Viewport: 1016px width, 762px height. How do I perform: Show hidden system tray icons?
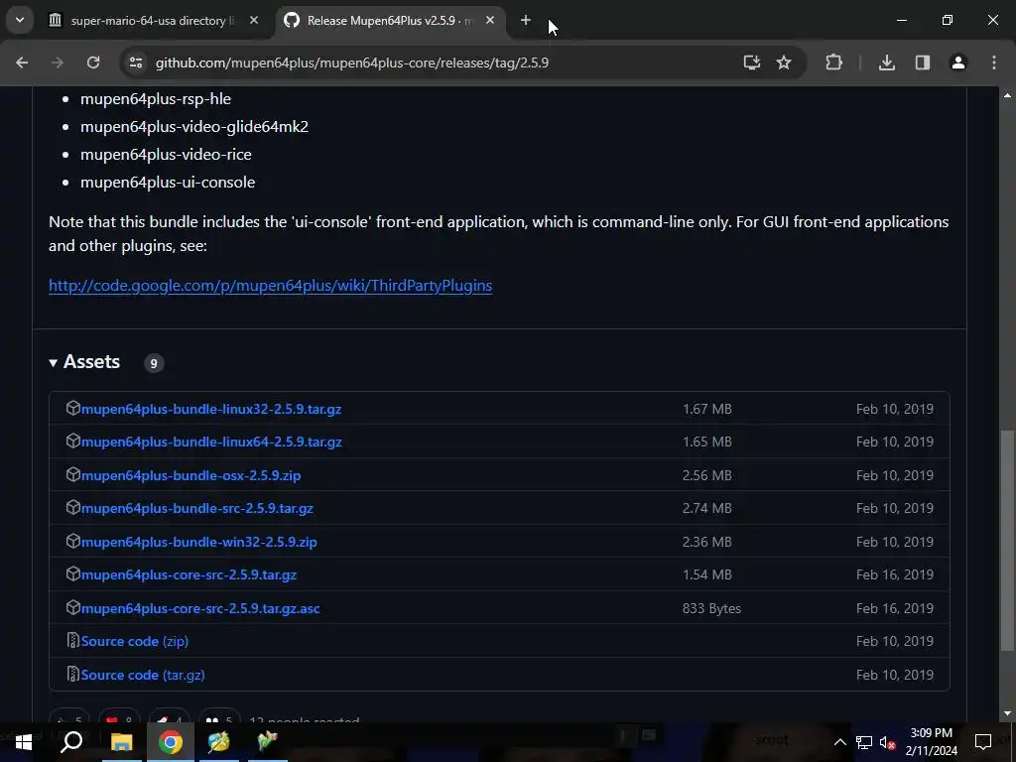(839, 742)
